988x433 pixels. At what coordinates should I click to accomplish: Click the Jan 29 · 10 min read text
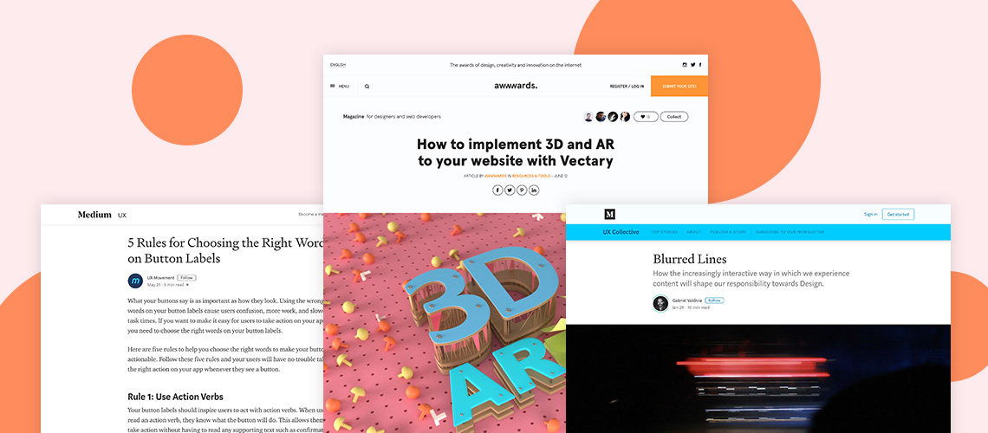691,307
